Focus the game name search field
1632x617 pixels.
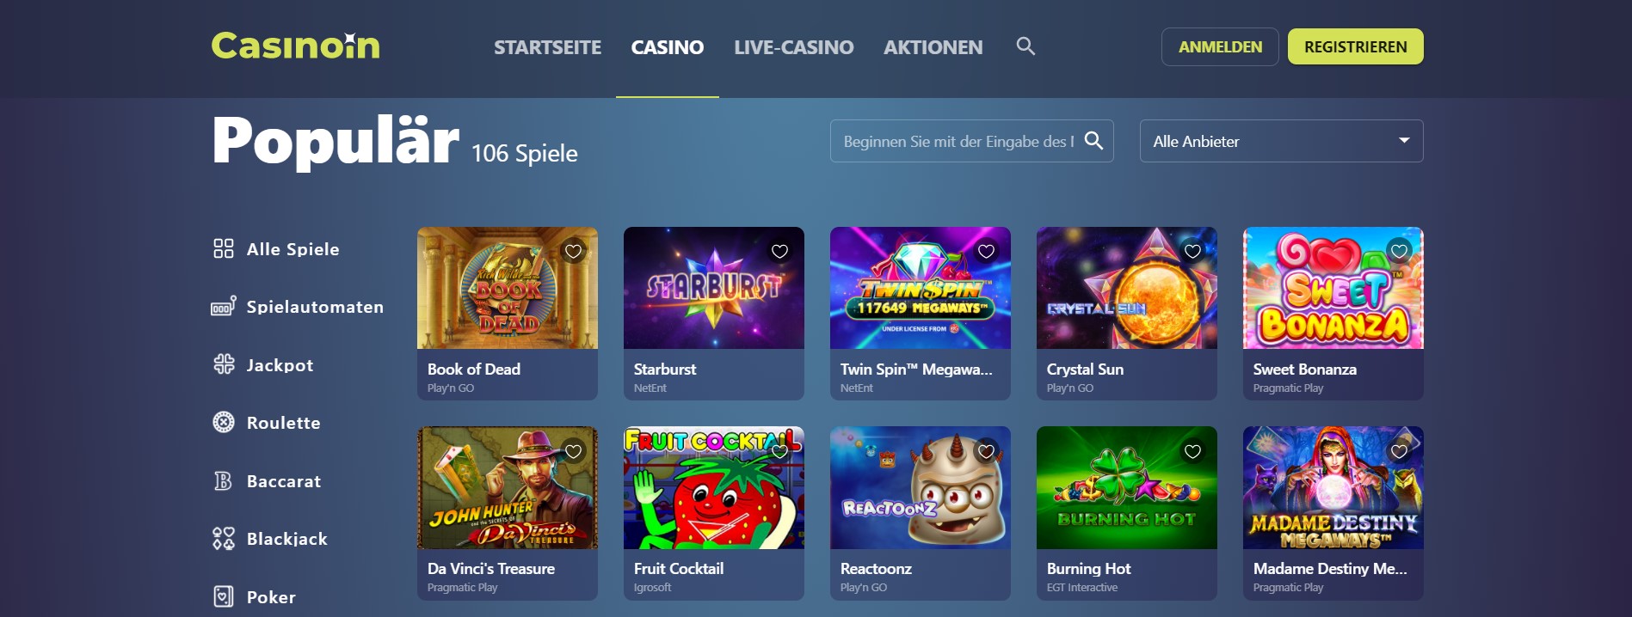click(958, 141)
